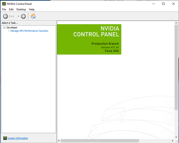Open Manage GPU Performance Counters

tap(29, 31)
